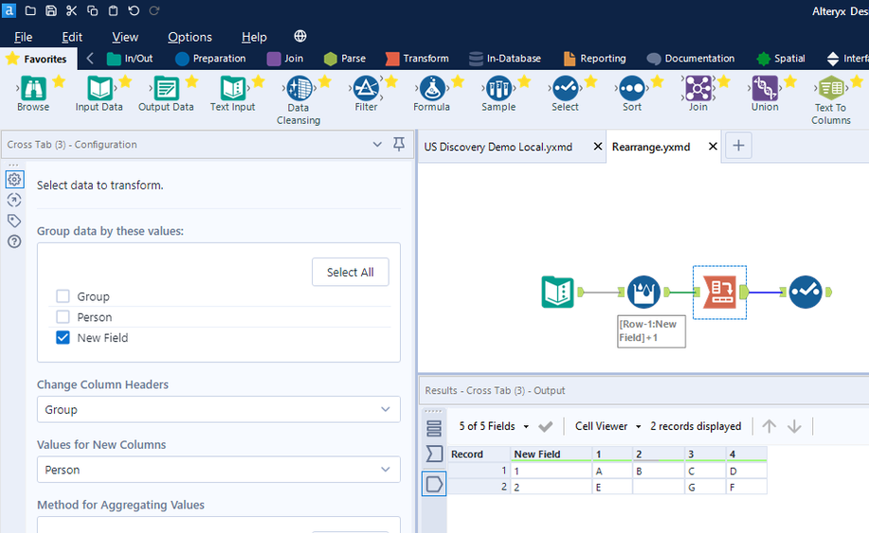Undo the last action

(134, 10)
